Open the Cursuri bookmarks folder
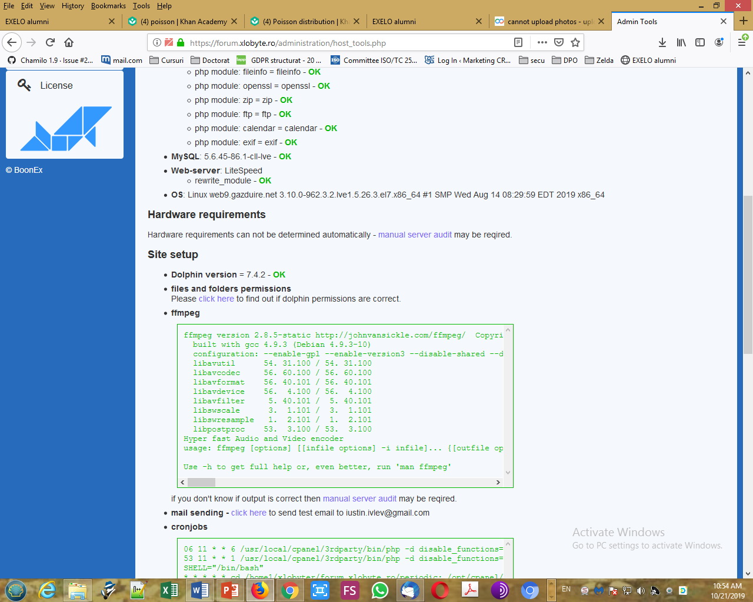The image size is (753, 602). coord(166,60)
